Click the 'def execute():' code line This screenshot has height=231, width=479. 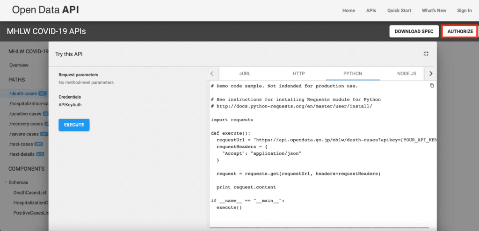click(x=231, y=133)
